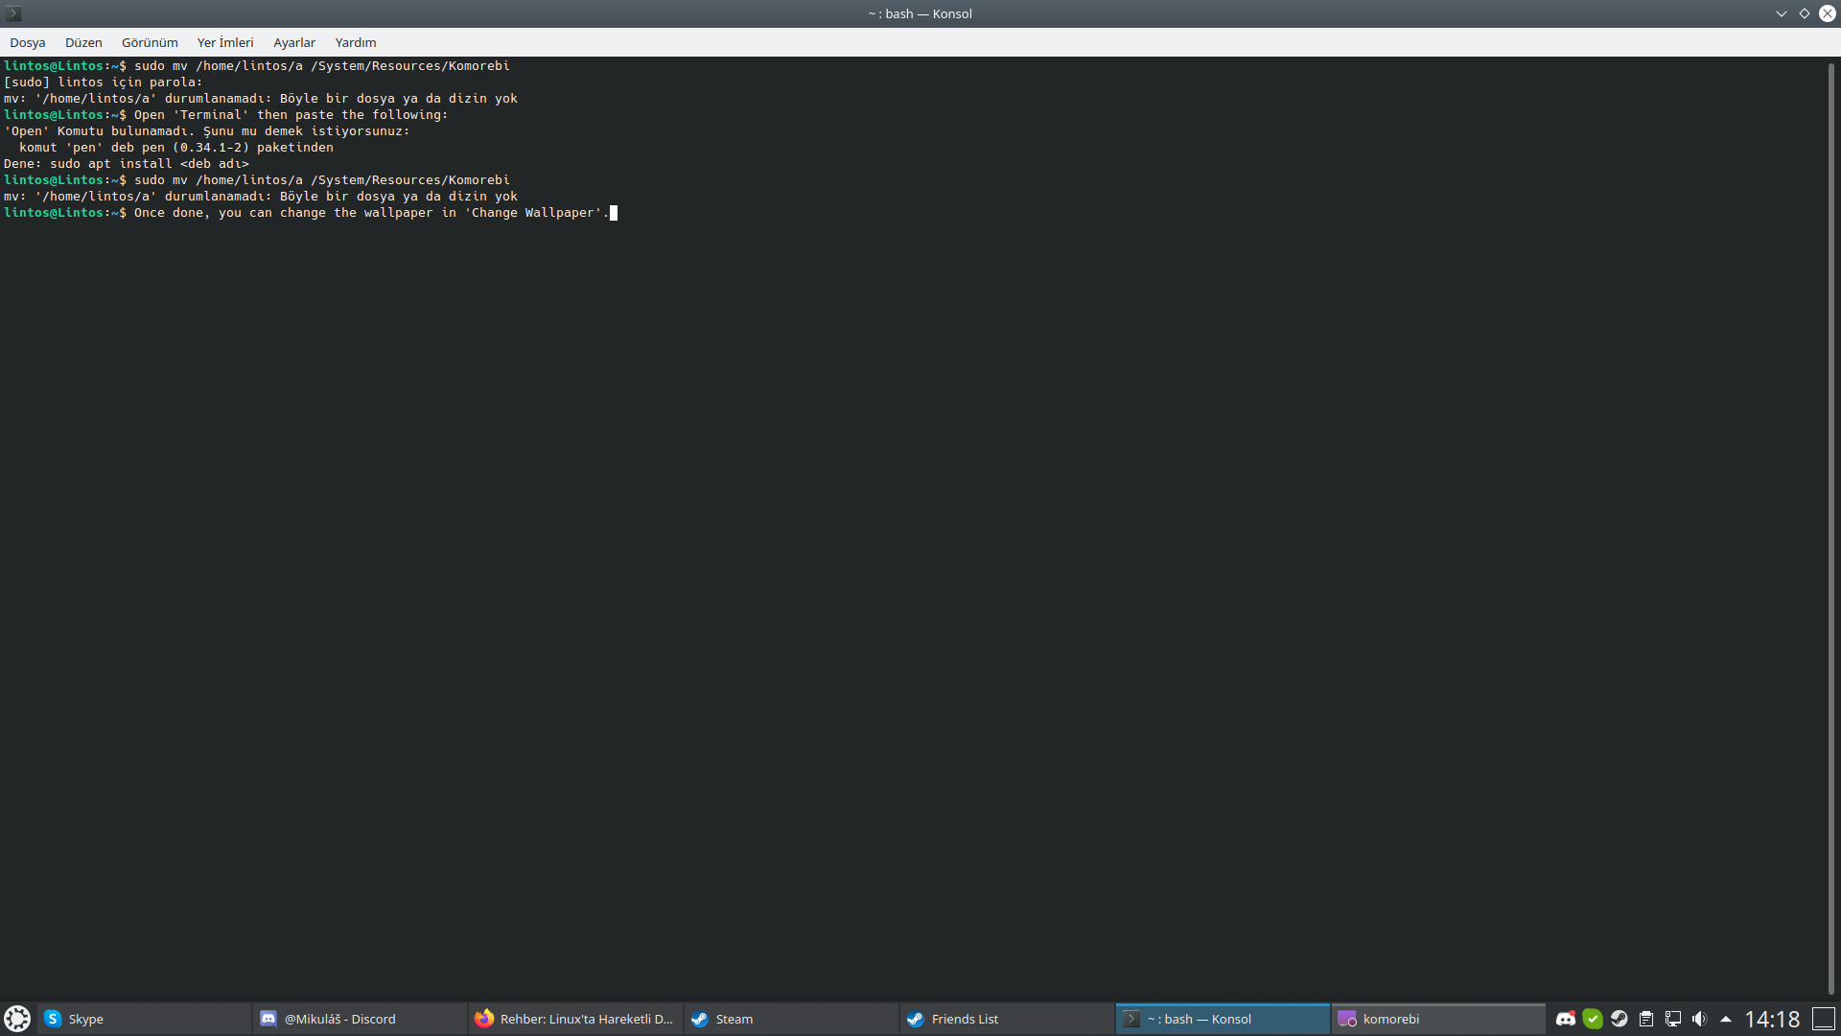Image resolution: width=1841 pixels, height=1036 pixels.
Task: Open the Düzen menu
Action: click(x=83, y=42)
